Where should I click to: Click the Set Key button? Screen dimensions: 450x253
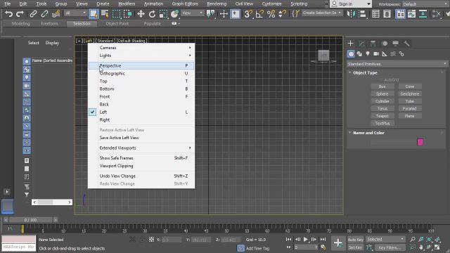coord(356,247)
